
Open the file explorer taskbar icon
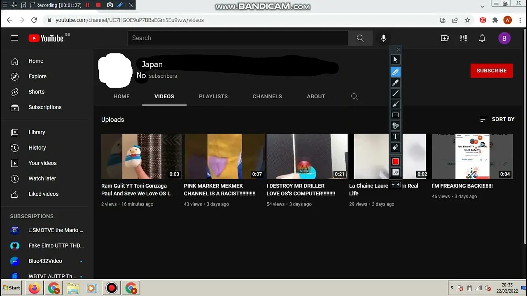click(x=73, y=288)
